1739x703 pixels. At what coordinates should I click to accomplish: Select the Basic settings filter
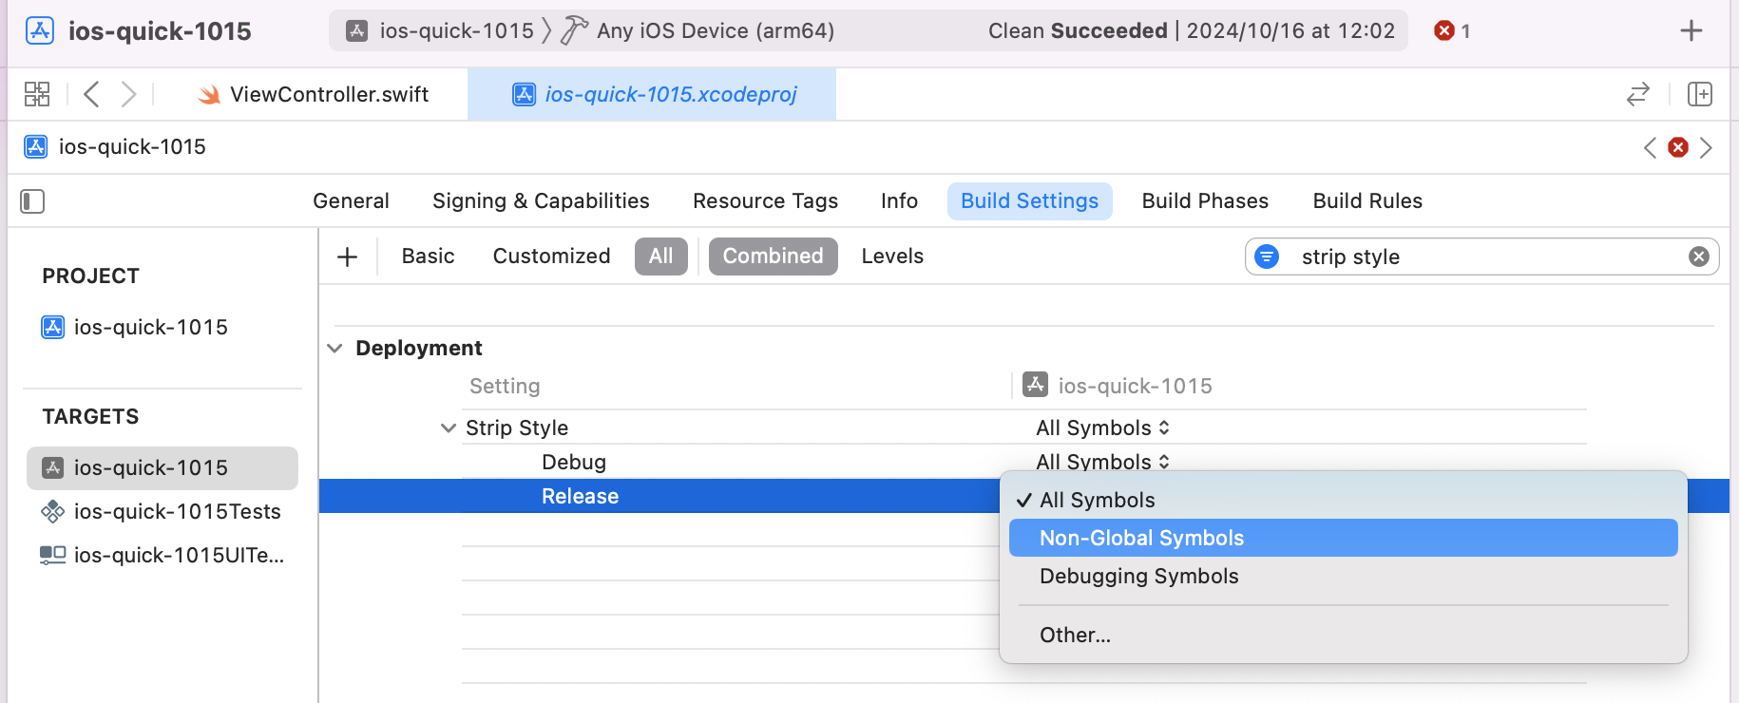point(428,256)
